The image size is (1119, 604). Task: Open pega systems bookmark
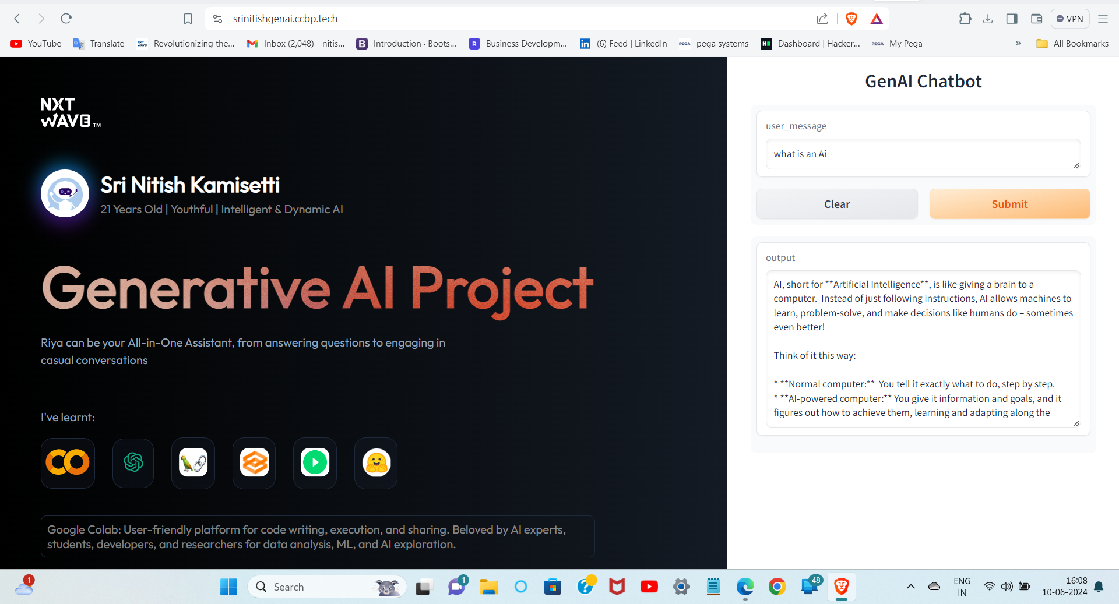point(714,44)
